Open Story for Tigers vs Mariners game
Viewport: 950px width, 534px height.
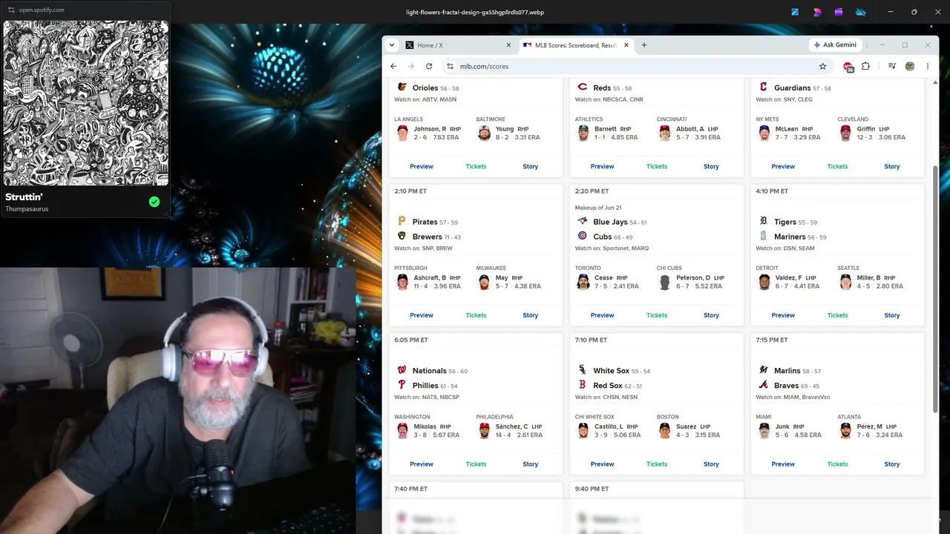pyautogui.click(x=892, y=315)
